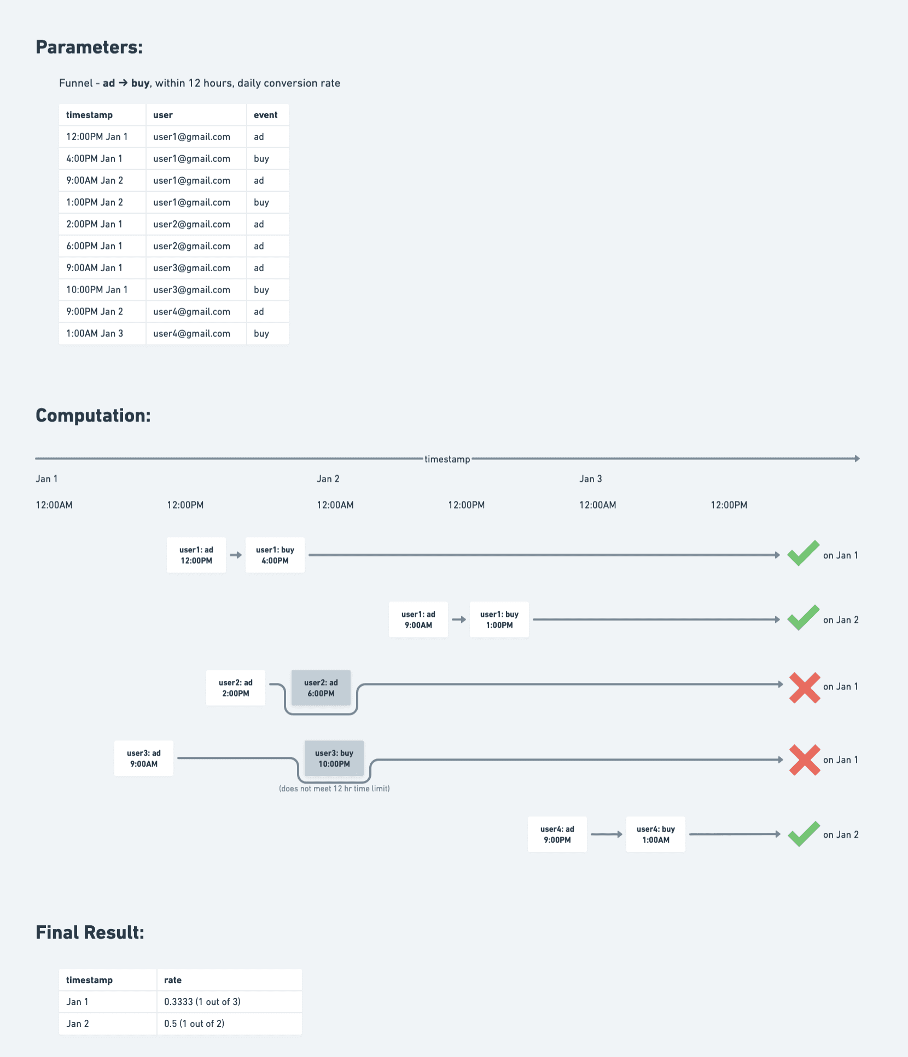Click the 'Jan 2' date label on the timeline axis
This screenshot has width=908, height=1057.
click(328, 479)
